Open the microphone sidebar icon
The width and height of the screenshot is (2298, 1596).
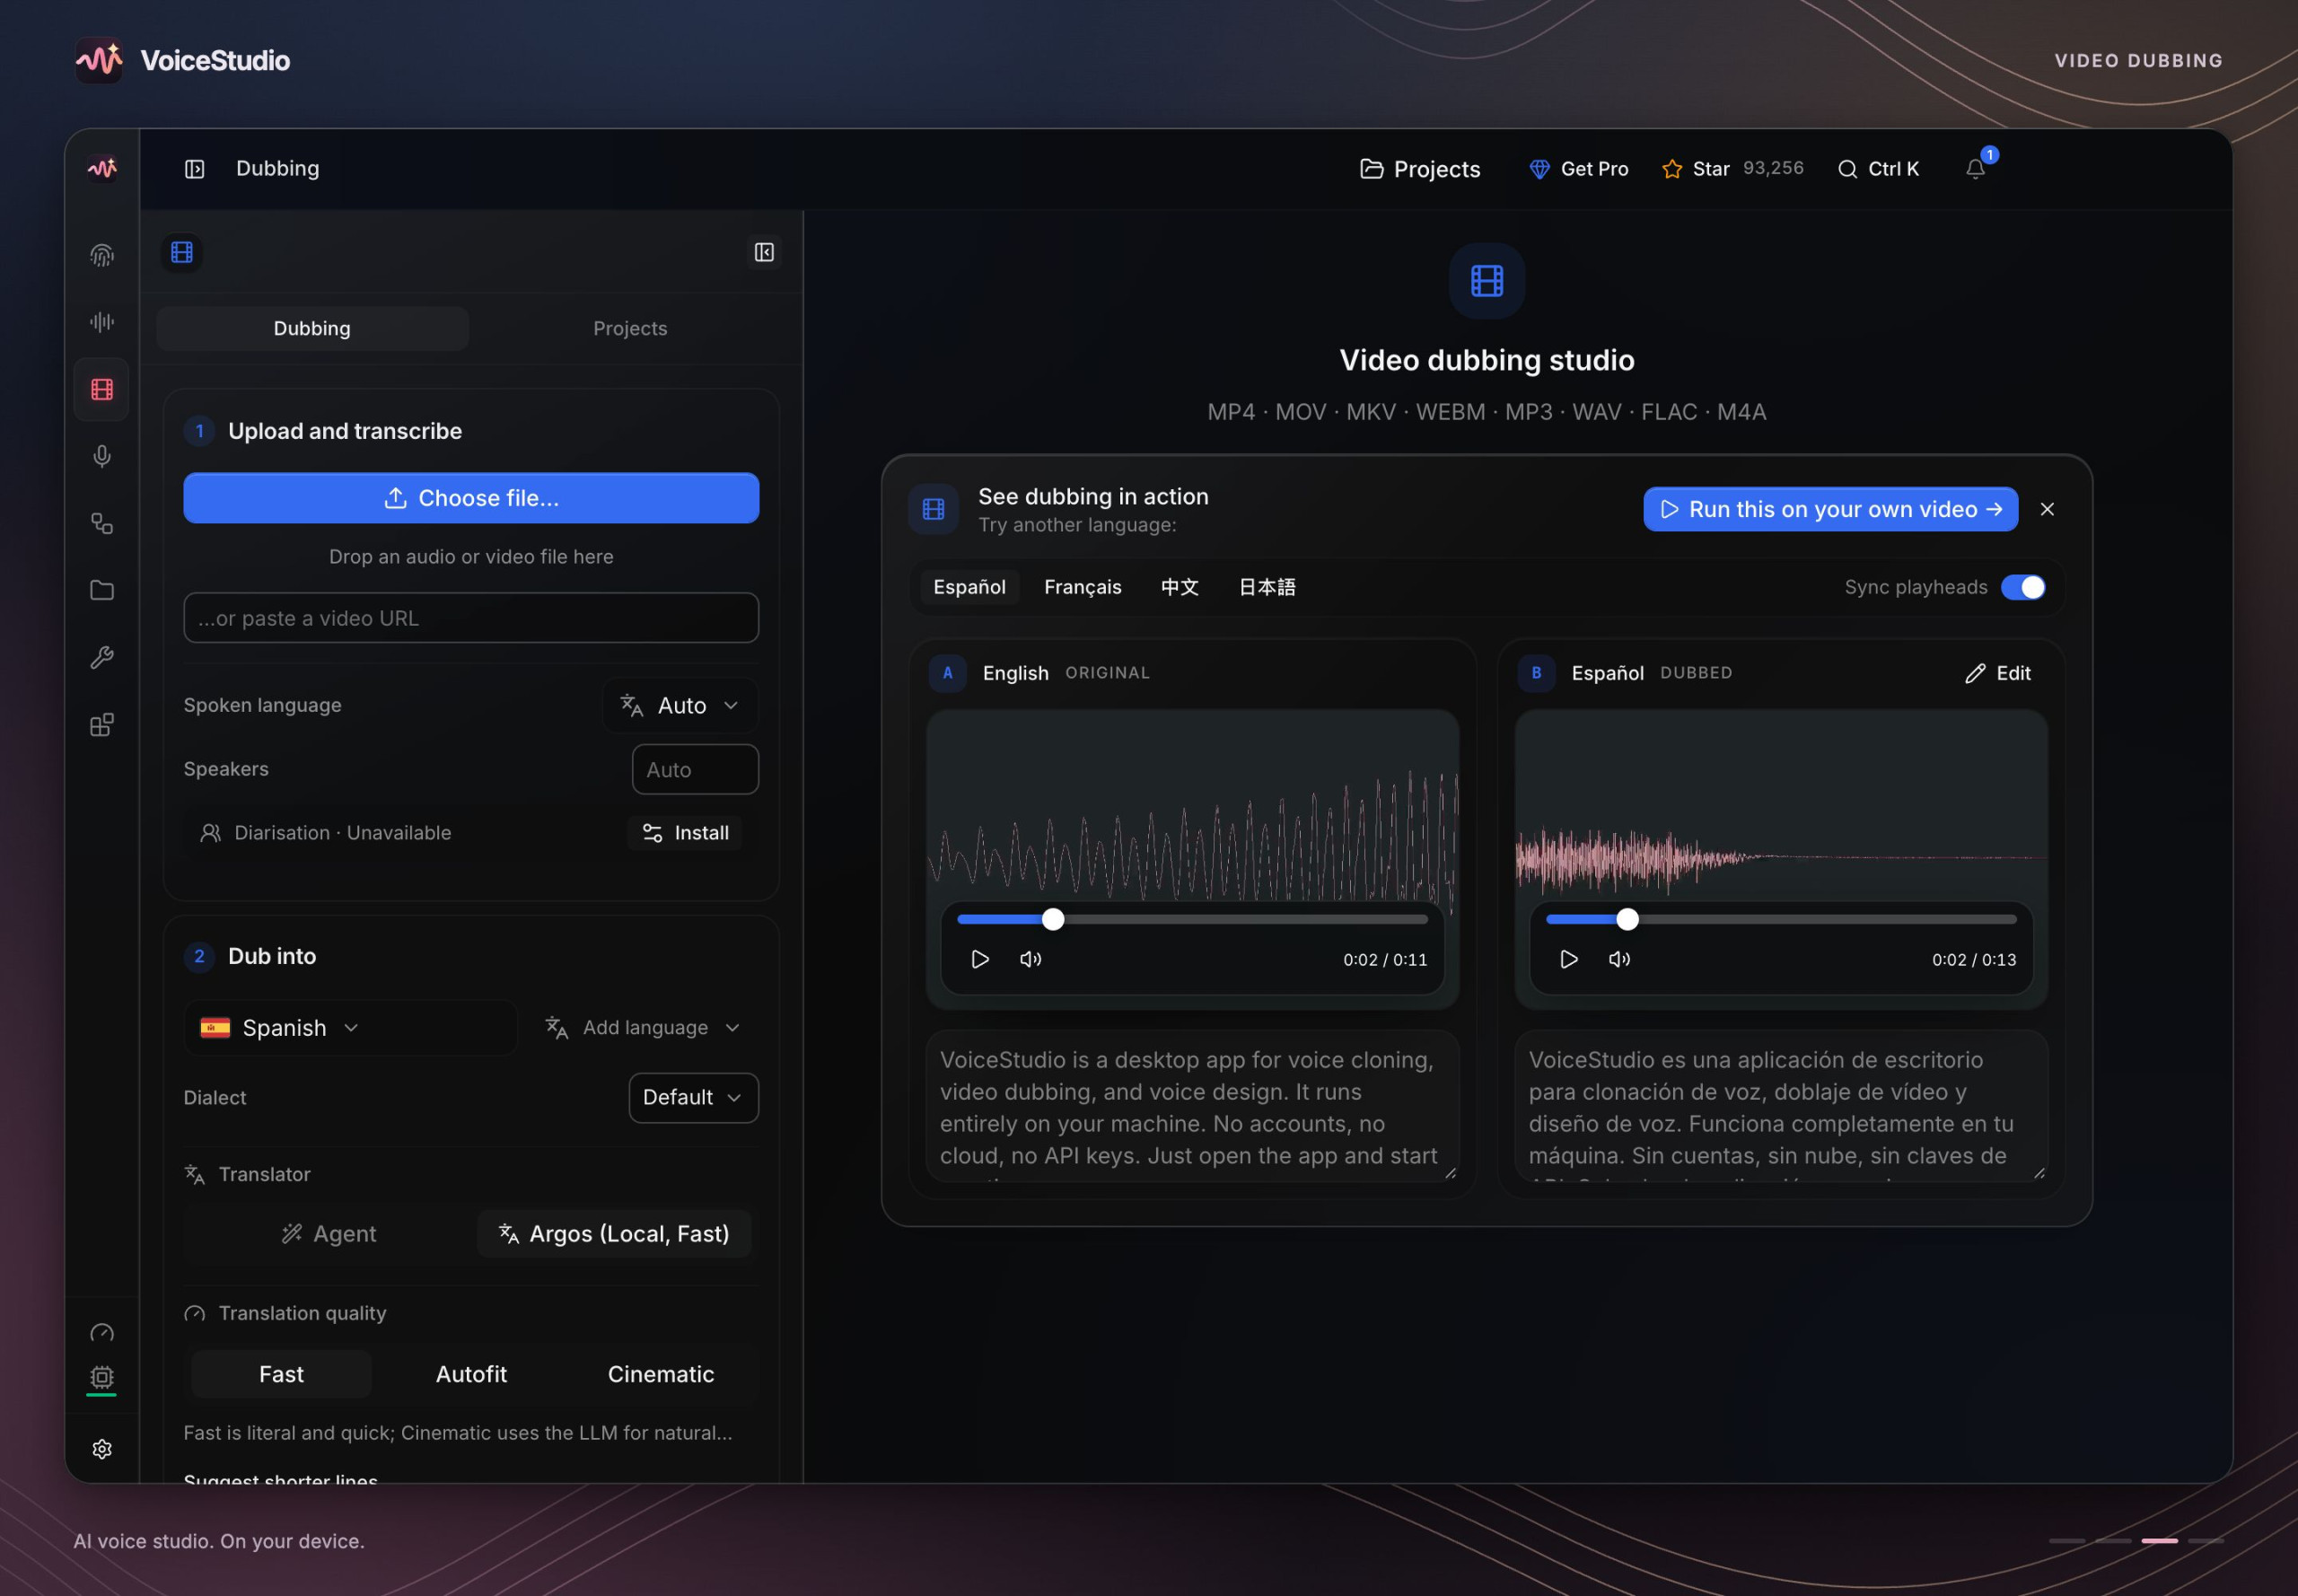pyautogui.click(x=102, y=456)
